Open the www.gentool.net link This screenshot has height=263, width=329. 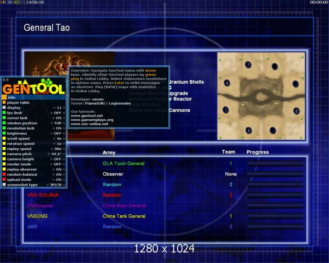coord(87,116)
